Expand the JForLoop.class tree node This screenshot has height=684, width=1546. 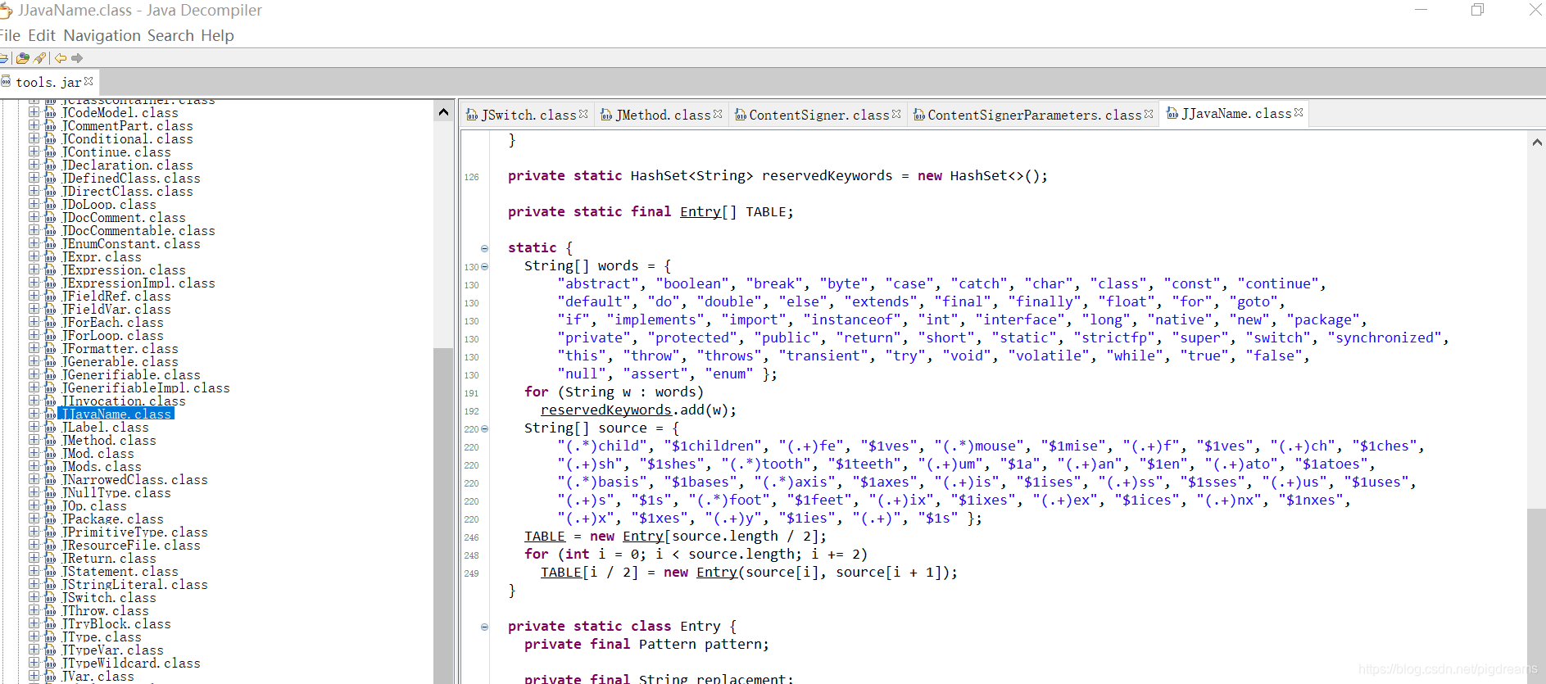point(34,335)
